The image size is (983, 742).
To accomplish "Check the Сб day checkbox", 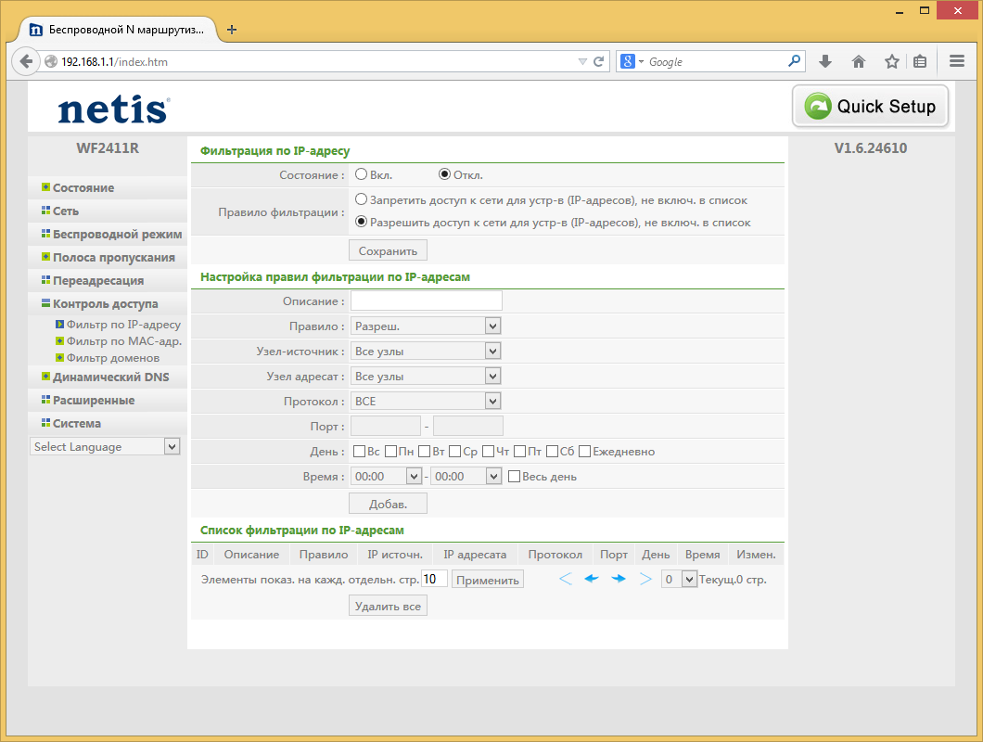I will pos(553,451).
